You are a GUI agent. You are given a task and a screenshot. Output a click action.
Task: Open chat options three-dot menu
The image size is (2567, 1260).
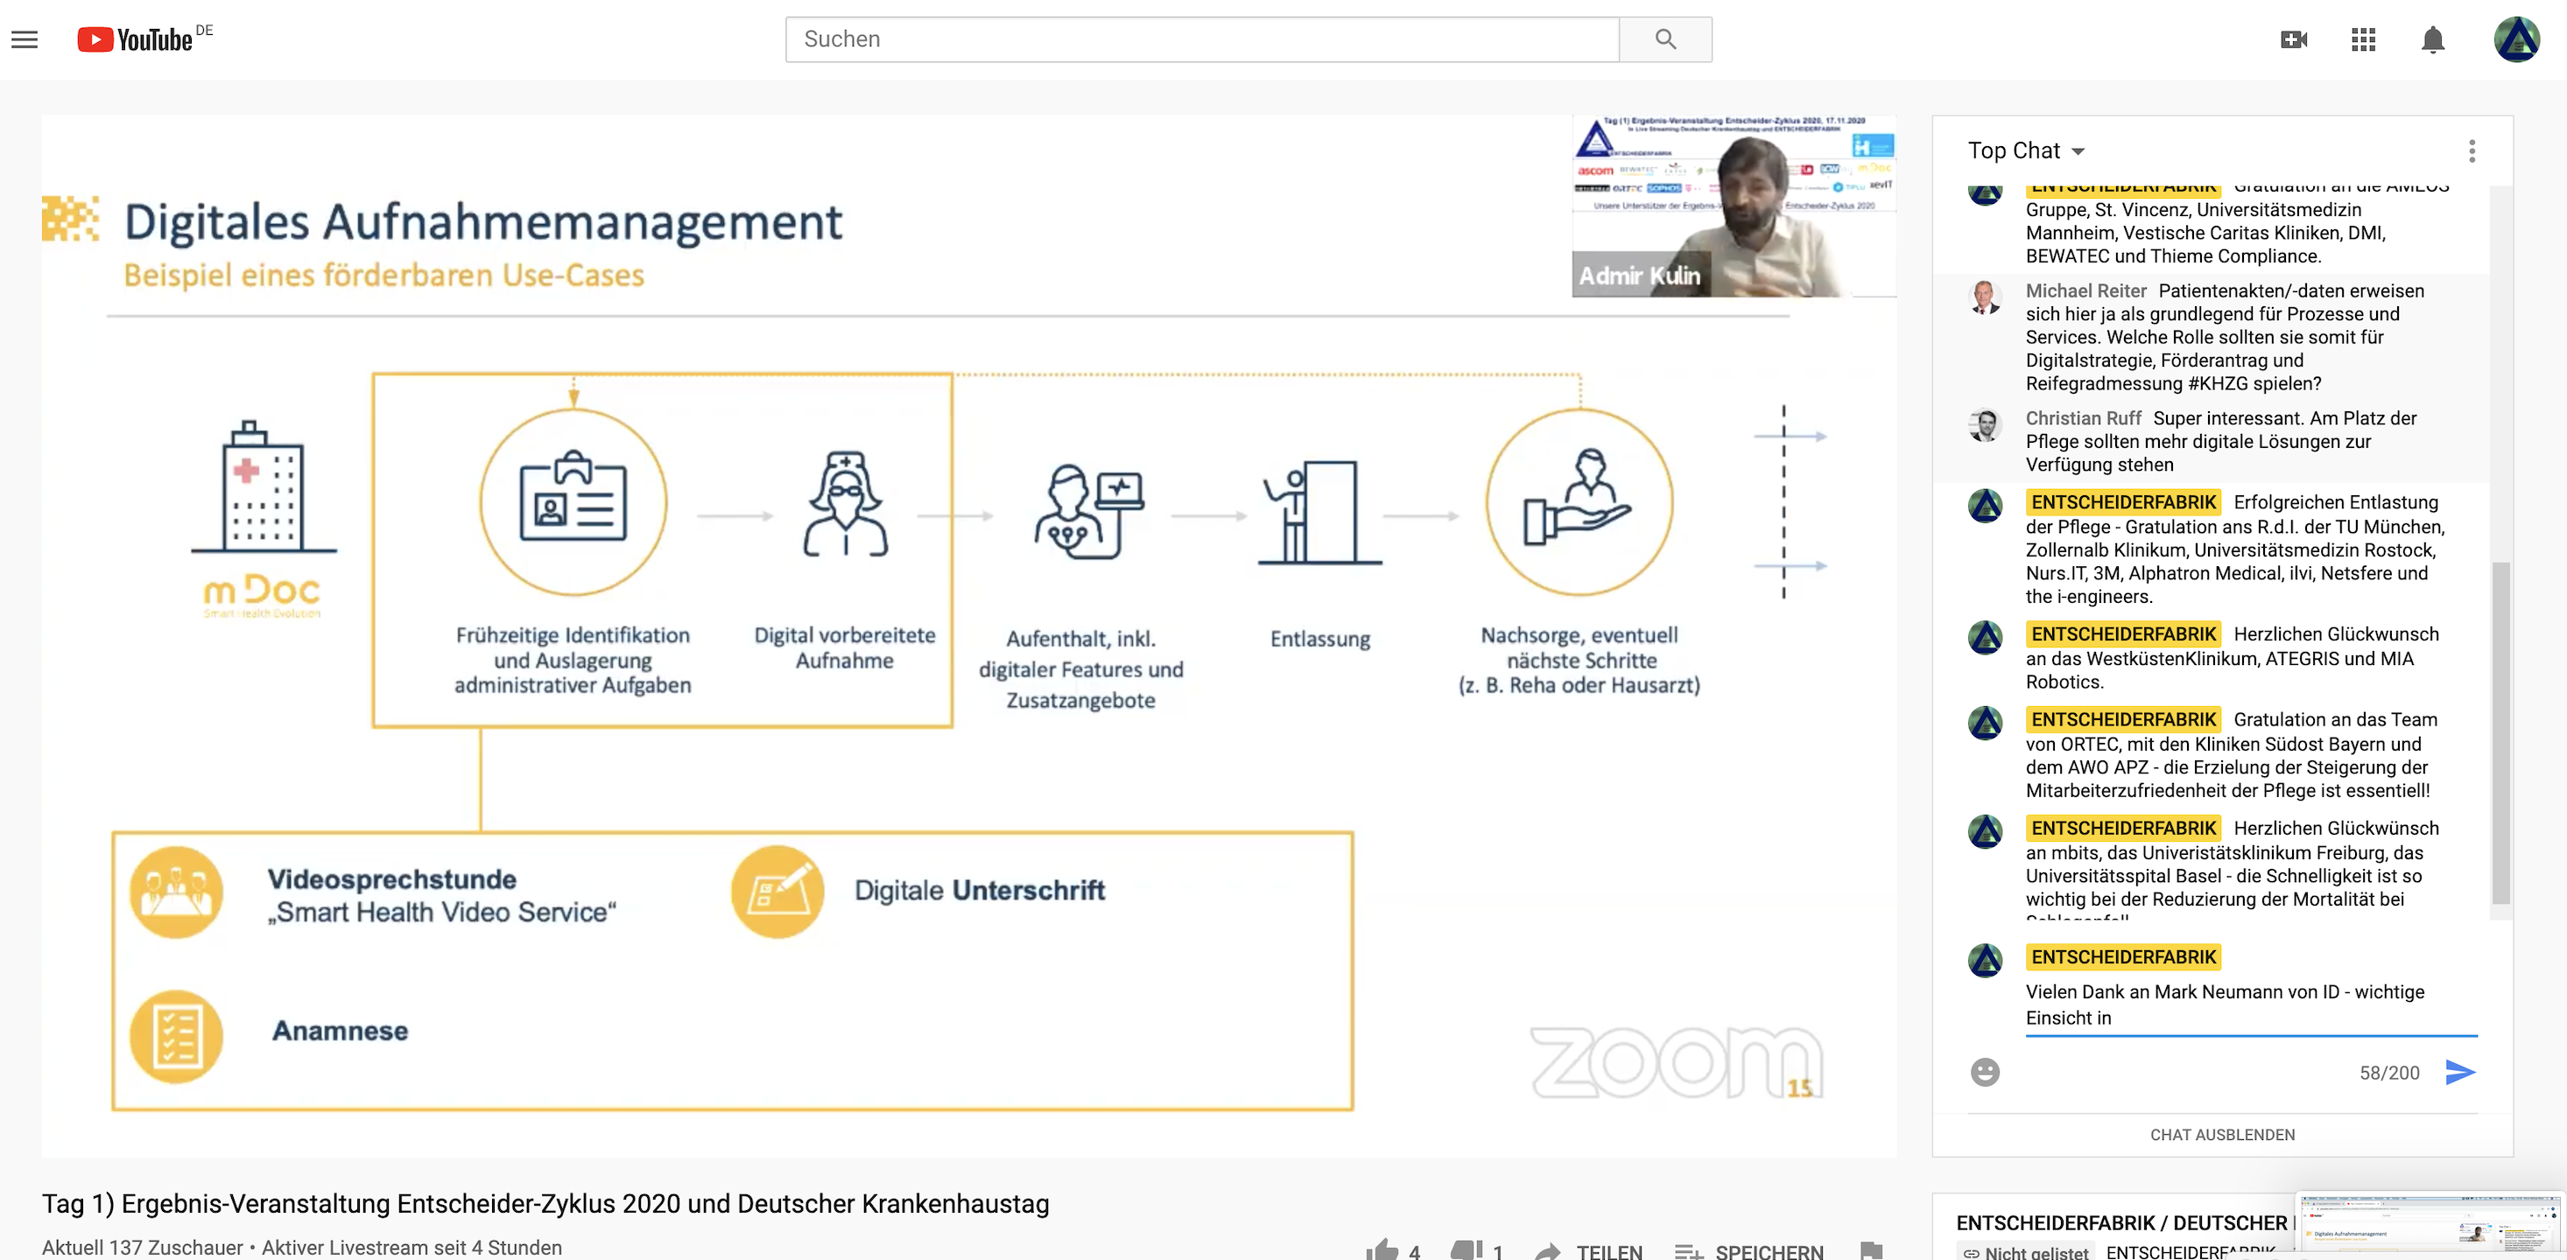[x=2472, y=150]
